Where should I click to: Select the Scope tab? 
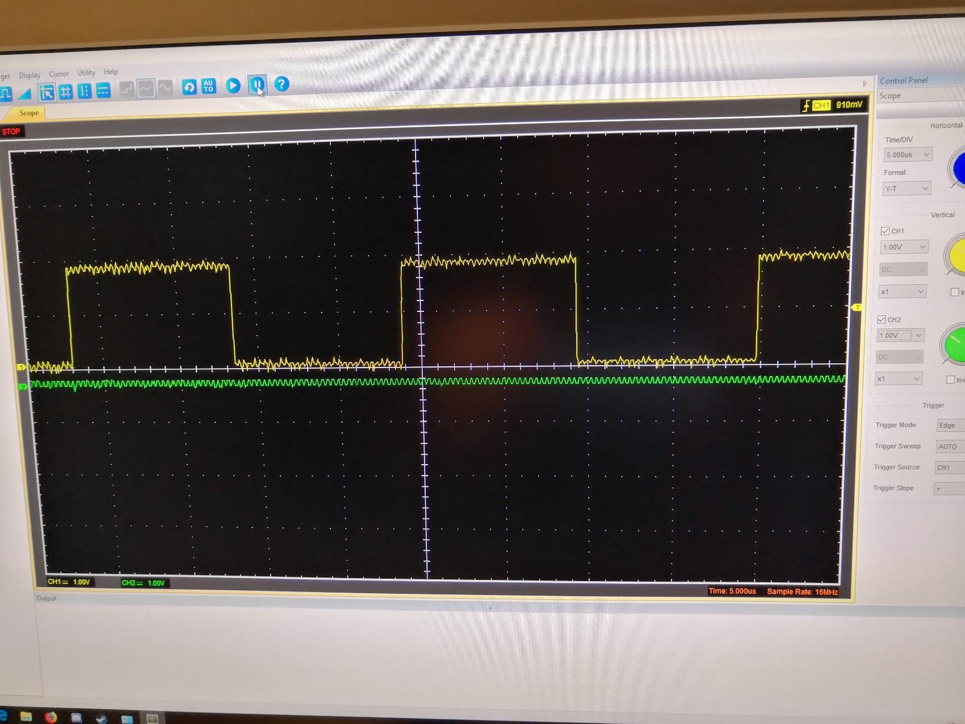[x=28, y=113]
